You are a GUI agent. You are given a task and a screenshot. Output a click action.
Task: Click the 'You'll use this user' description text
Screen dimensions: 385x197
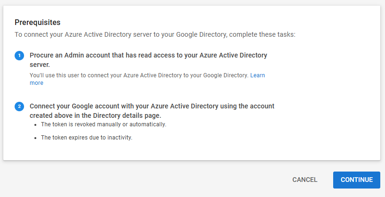pyautogui.click(x=139, y=75)
